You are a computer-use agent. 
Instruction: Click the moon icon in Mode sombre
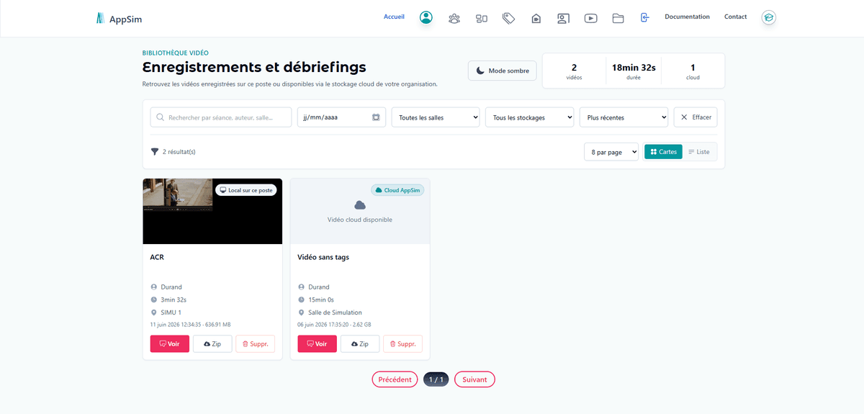pos(480,71)
